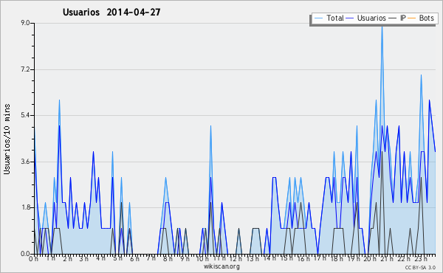
Task: Click the x-axis label "23 h"
Action: tap(420, 258)
